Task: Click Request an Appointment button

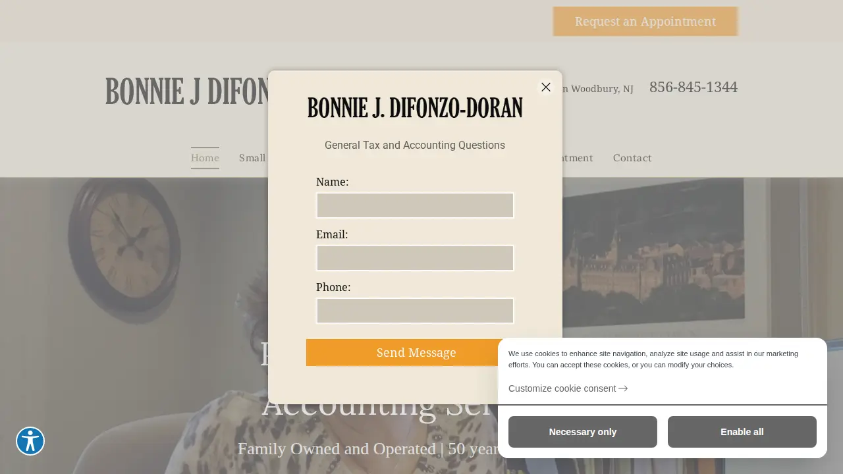Action: pos(645,21)
